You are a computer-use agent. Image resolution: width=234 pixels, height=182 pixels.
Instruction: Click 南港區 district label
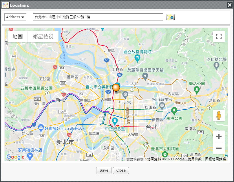coord(190,129)
